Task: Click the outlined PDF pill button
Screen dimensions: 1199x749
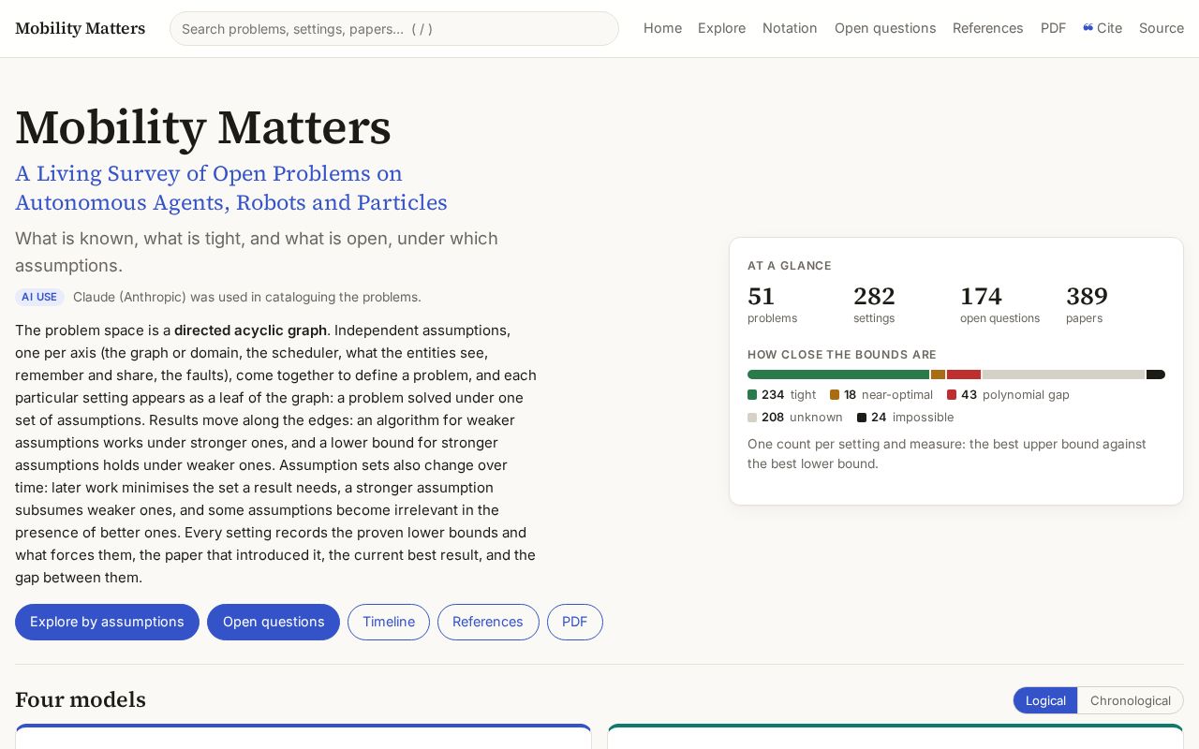Action: click(x=575, y=622)
